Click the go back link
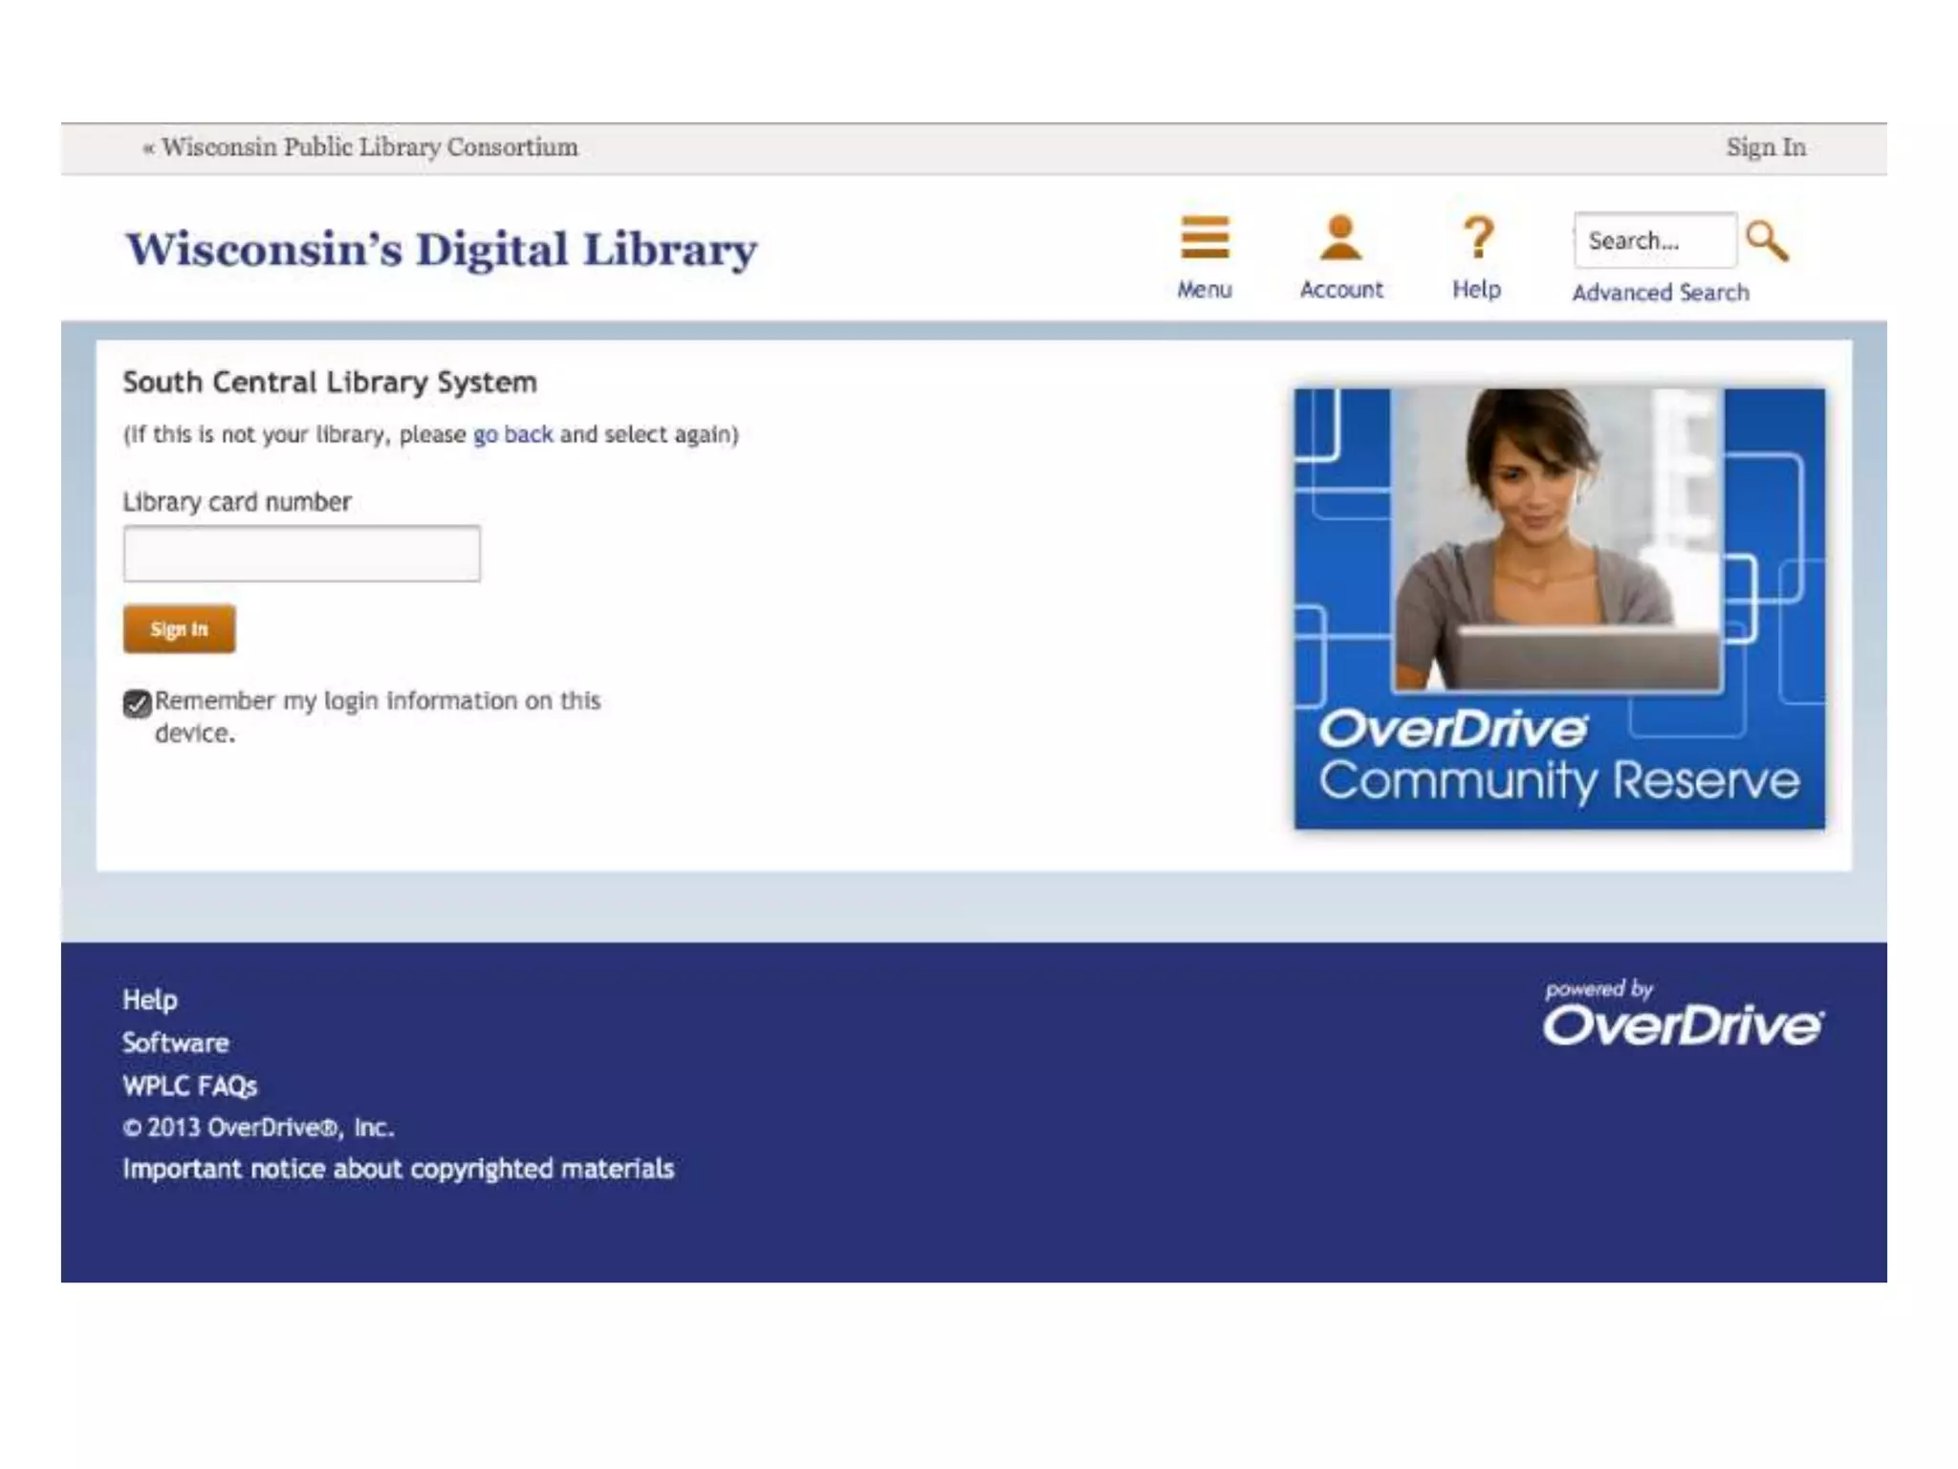 click(512, 434)
